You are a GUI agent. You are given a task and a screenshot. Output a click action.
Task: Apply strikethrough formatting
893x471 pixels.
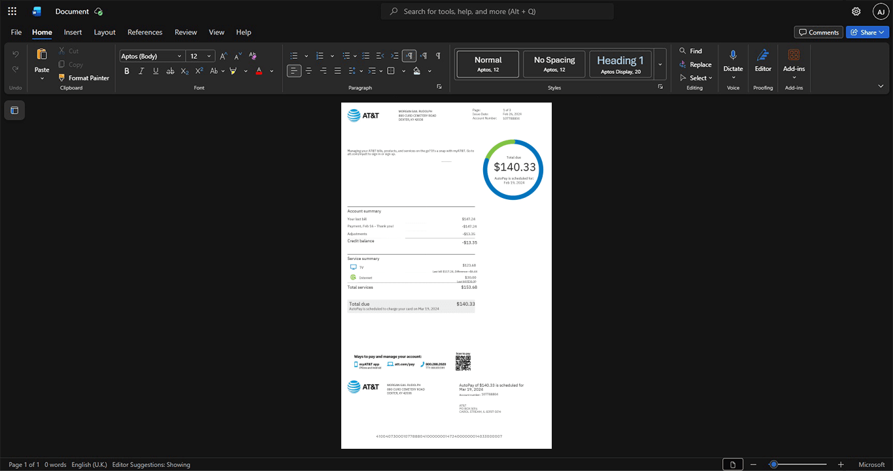(x=170, y=71)
